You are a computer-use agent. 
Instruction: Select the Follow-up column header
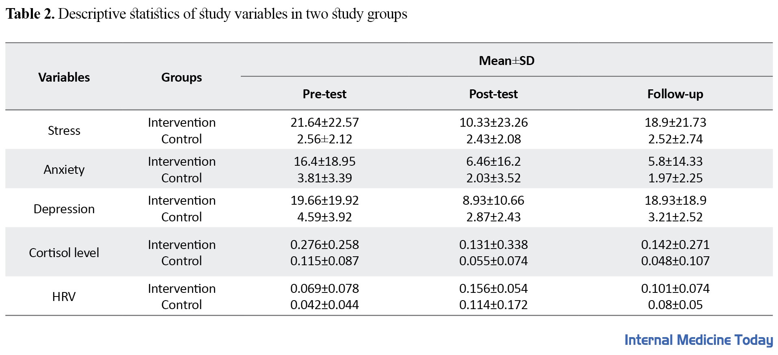point(675,94)
